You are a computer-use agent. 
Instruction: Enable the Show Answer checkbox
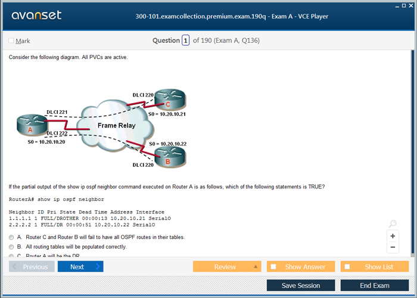point(273,267)
